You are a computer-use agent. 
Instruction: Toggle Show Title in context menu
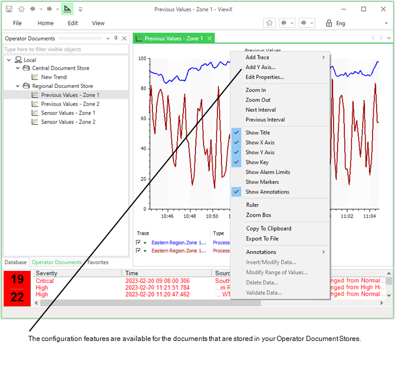[x=258, y=133]
